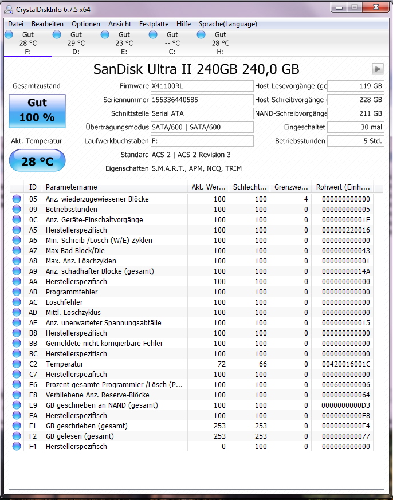This screenshot has height=500, width=393.
Task: Click the Grenzwert column header
Action: 291,187
